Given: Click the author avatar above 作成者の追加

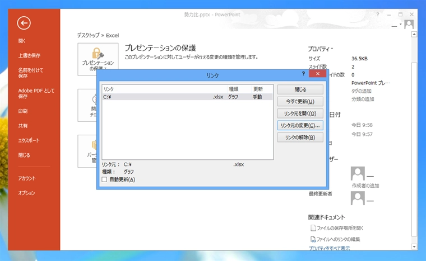Looking at the screenshot, I should coord(358,173).
